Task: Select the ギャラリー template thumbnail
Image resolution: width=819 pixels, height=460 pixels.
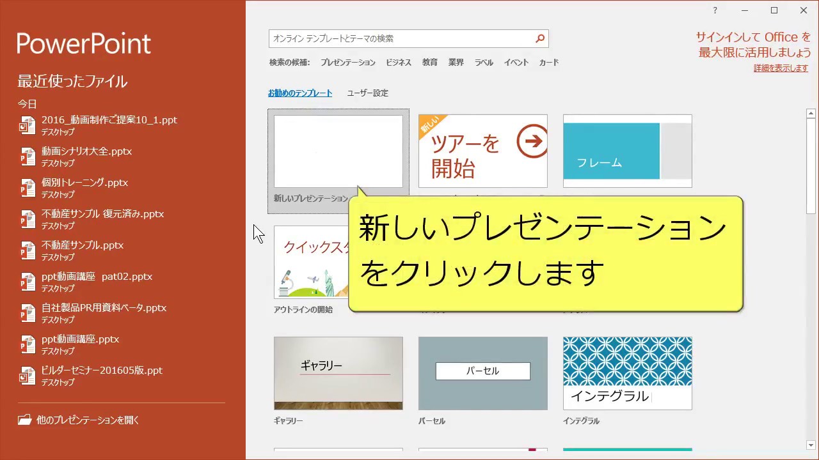Action: tap(338, 373)
